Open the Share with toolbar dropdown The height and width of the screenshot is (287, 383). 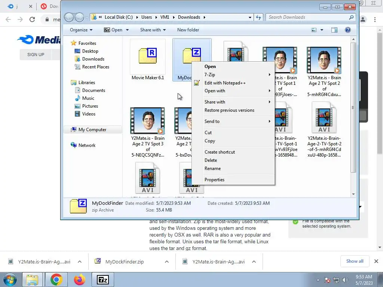pyautogui.click(x=153, y=30)
